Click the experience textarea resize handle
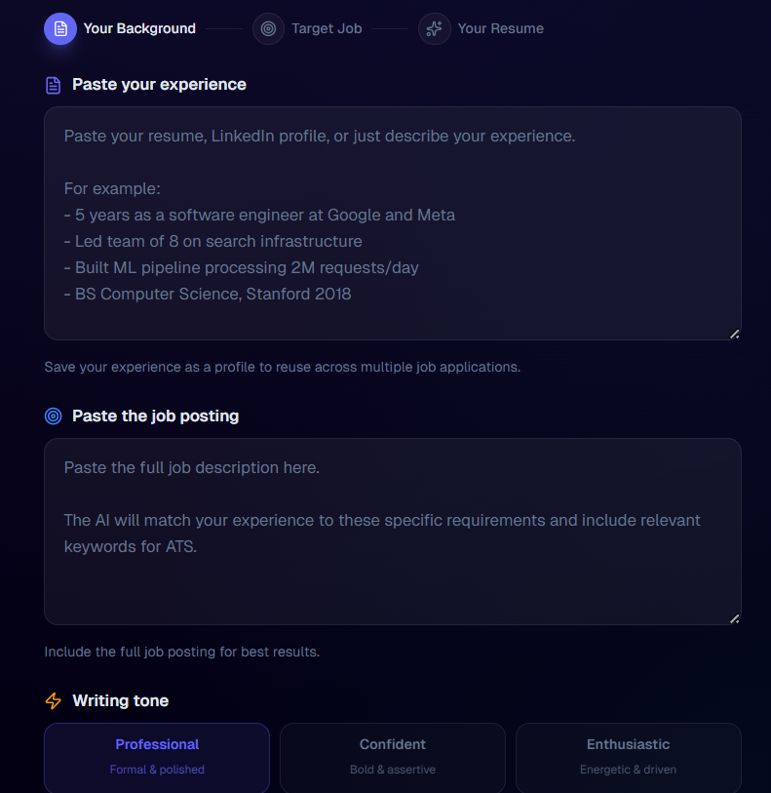This screenshot has height=793, width=771. [734, 334]
